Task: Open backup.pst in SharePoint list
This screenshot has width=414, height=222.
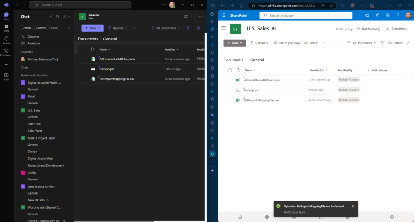Action: pos(251,90)
